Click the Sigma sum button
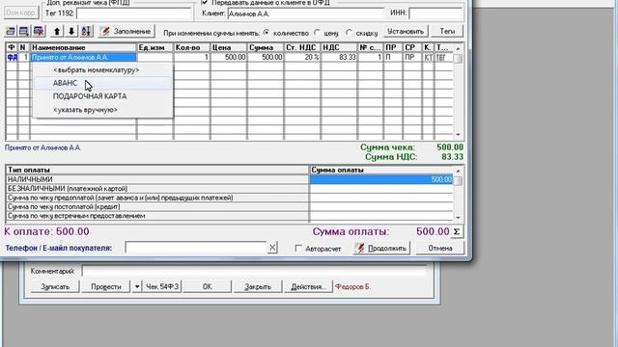This screenshot has height=347, width=618. point(457,231)
